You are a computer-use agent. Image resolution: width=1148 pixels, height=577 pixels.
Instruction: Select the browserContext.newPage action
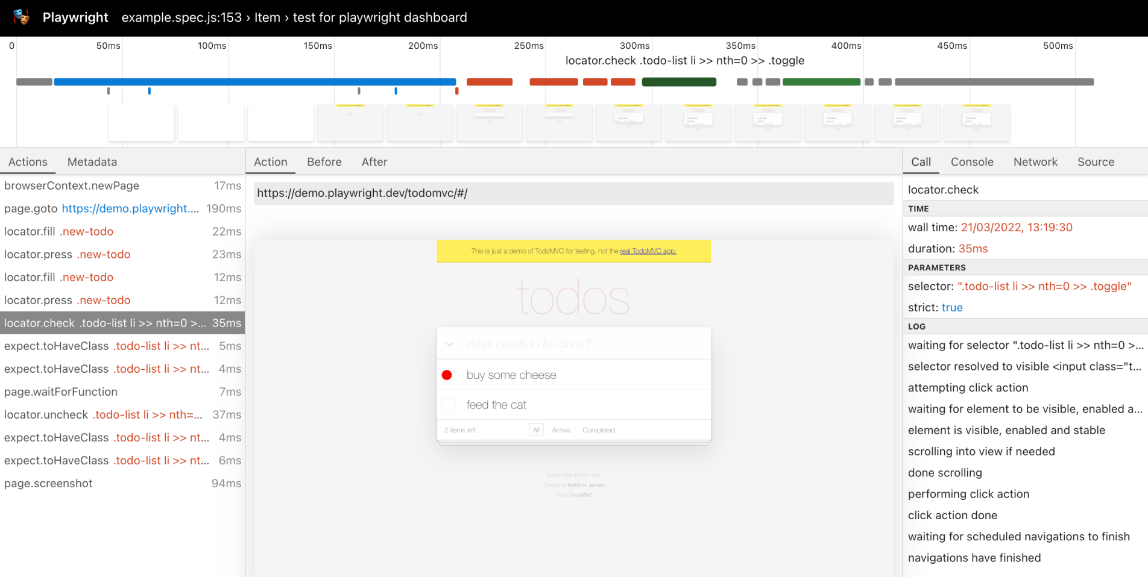click(x=72, y=186)
